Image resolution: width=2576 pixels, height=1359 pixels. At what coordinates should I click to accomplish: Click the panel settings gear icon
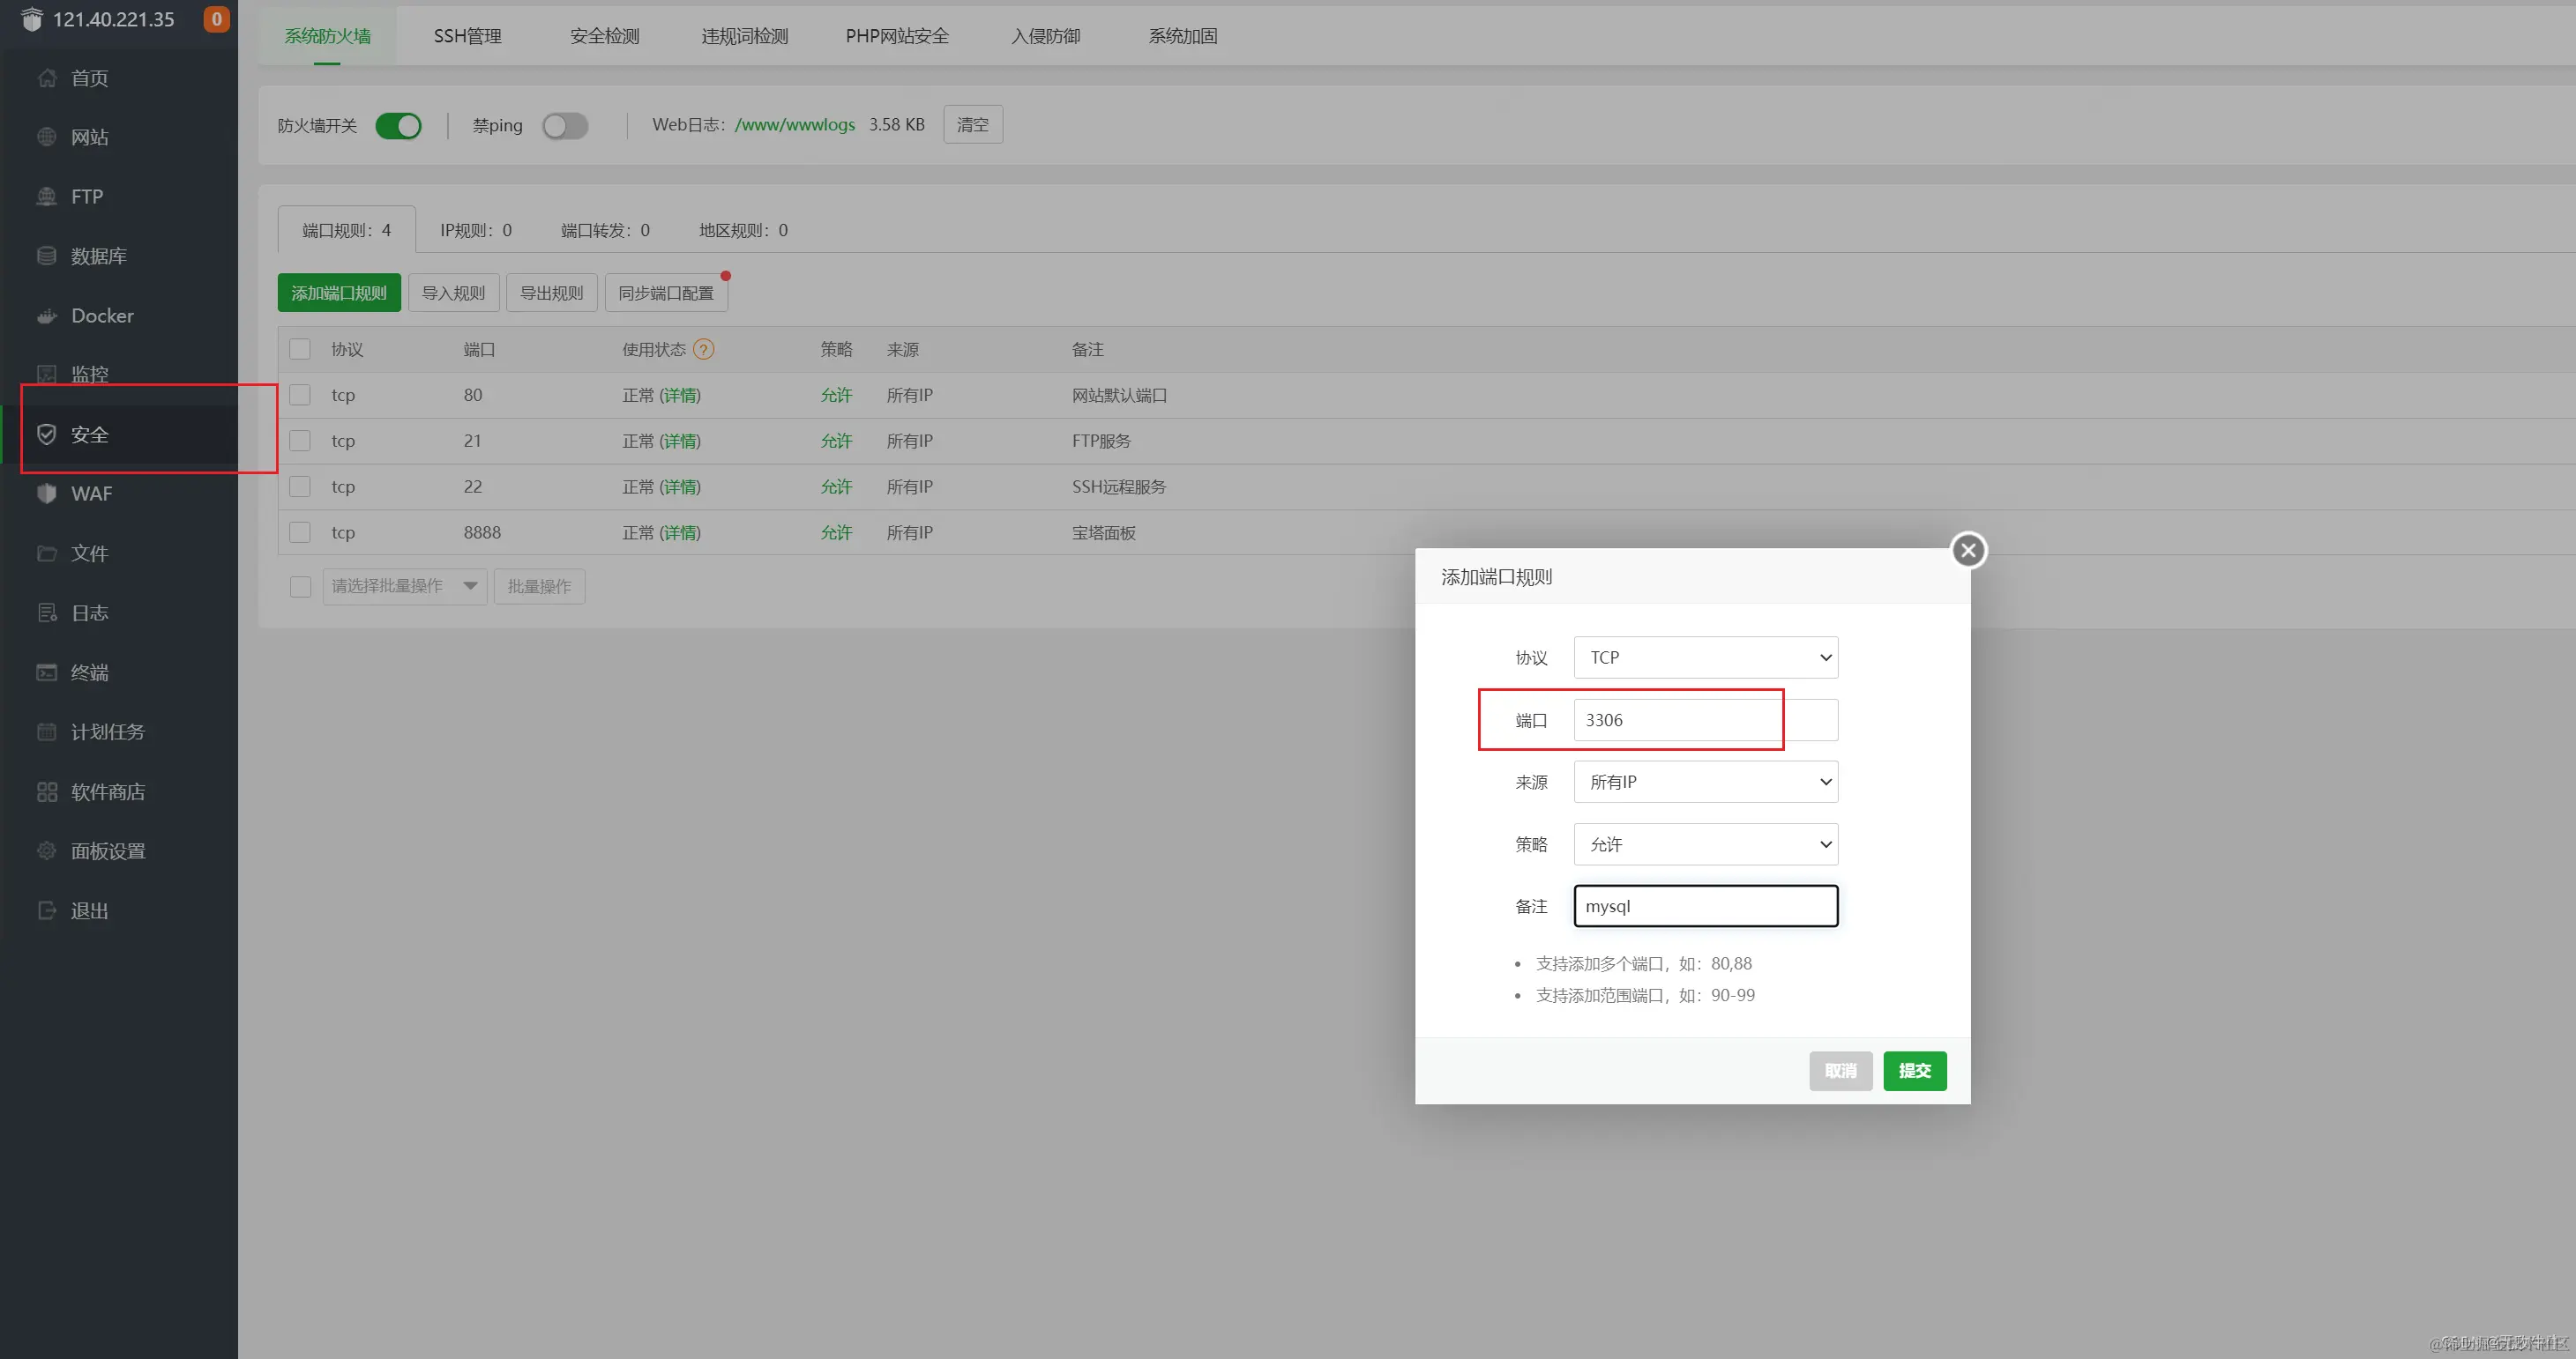click(47, 851)
